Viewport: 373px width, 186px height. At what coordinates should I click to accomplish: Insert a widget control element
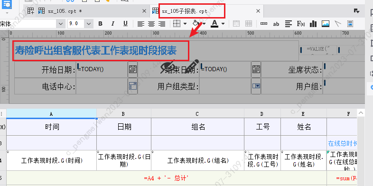click(263, 24)
